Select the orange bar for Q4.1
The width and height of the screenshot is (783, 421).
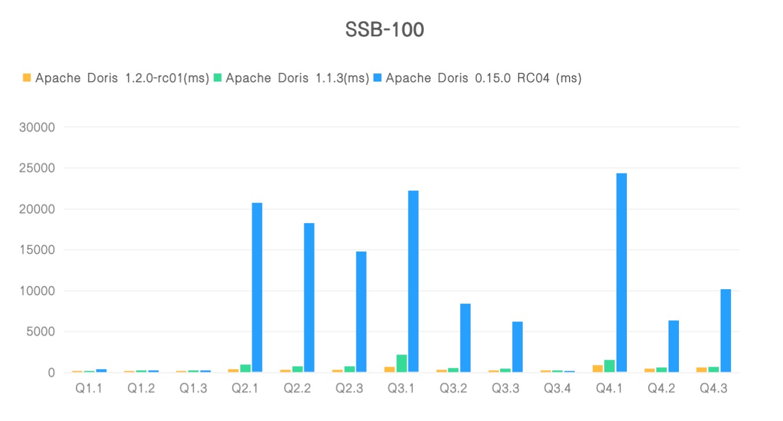597,368
